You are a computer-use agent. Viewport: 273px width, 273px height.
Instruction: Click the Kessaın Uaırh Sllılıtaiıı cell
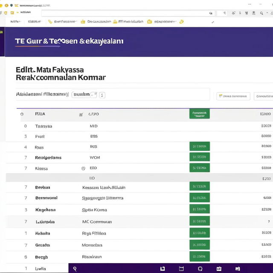click(104, 188)
